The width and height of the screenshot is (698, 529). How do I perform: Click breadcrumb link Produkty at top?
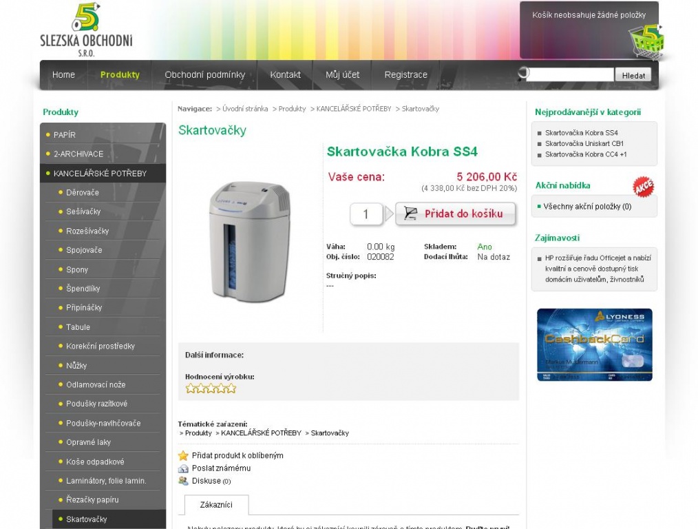click(x=292, y=109)
